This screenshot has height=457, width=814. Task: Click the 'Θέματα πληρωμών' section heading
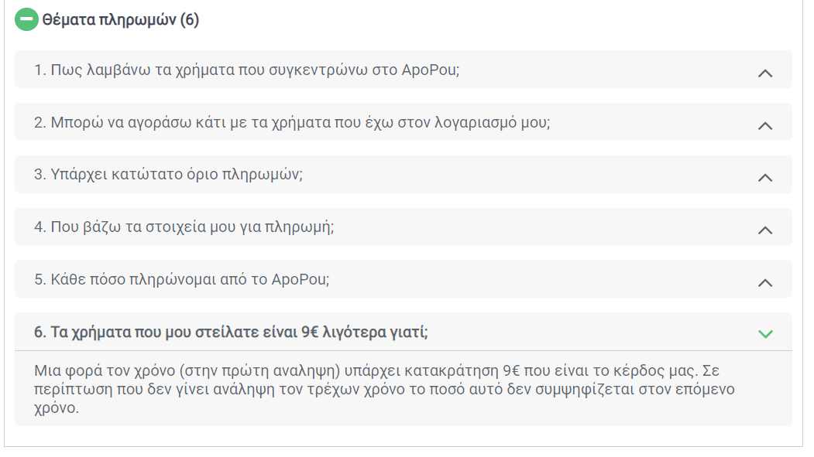(109, 19)
